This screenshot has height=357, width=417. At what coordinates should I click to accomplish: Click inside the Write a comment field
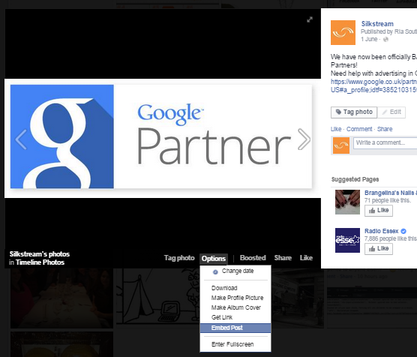click(x=385, y=142)
